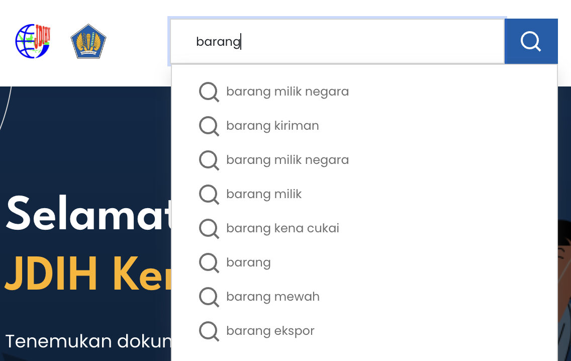This screenshot has height=361, width=571.
Task: Click the magnifier icon beside "barang kiriman"
Action: [209, 126]
